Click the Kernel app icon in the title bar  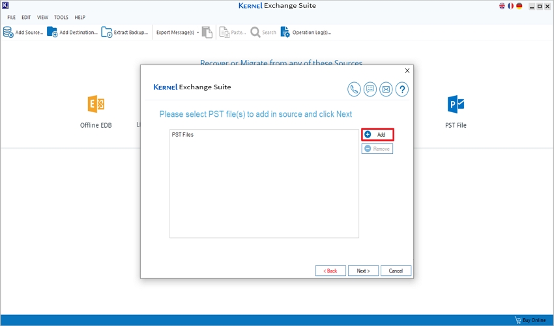(x=5, y=5)
